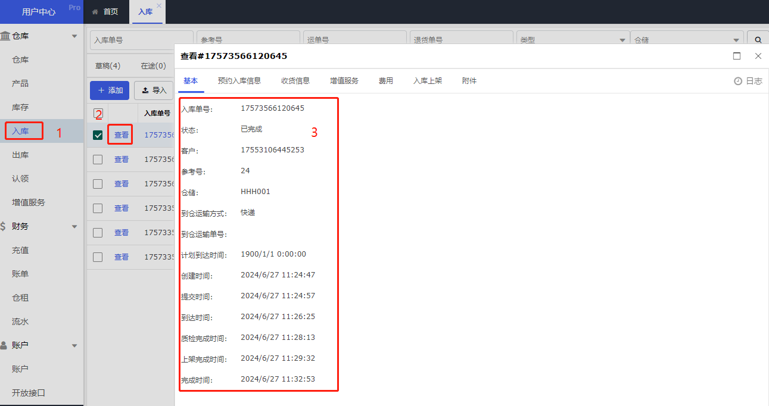
Task: Click the 客户 value 17553106445253
Action: click(x=272, y=150)
